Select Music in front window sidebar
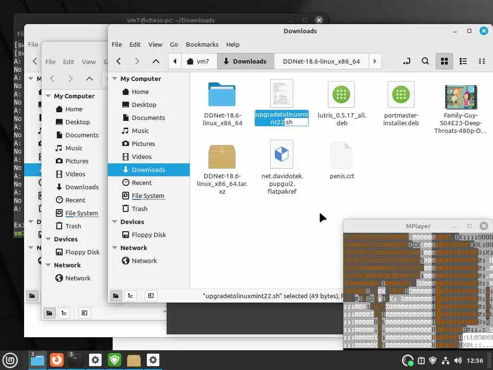 (149, 131)
